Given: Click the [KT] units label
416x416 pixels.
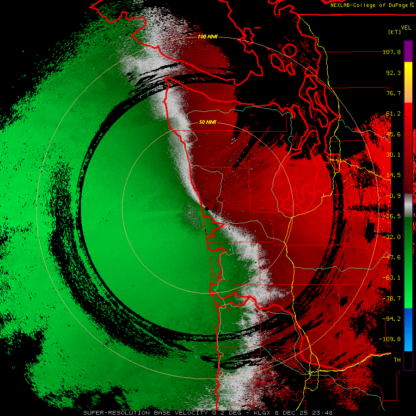Looking at the screenshot, I should 394,32.
